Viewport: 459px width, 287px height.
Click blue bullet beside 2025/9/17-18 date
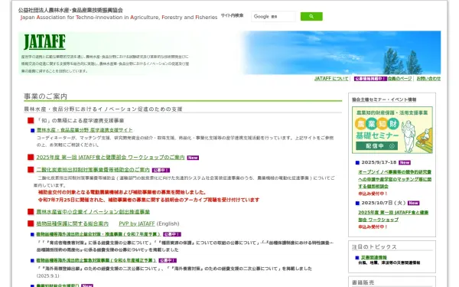coord(357,162)
